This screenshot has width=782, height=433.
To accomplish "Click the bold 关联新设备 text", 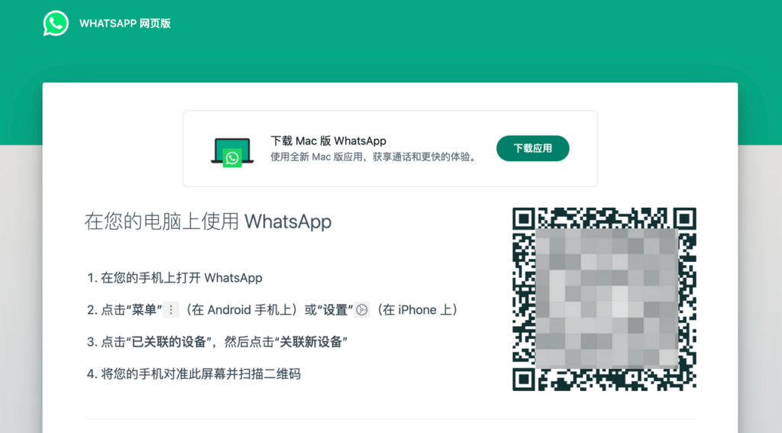I will pyautogui.click(x=312, y=341).
